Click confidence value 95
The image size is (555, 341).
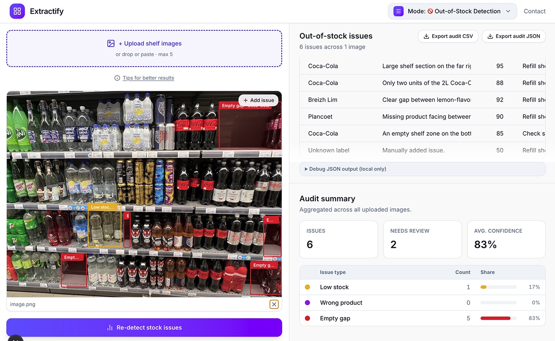click(500, 66)
